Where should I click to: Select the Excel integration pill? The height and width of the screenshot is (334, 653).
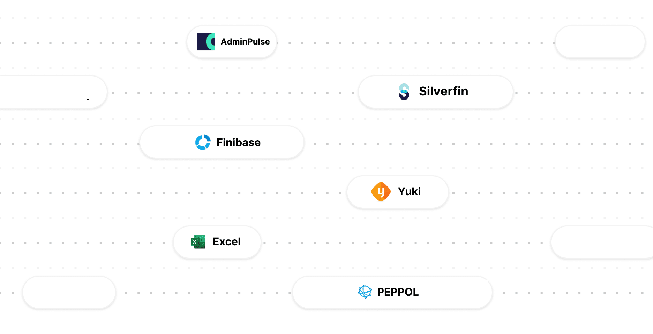tap(217, 242)
